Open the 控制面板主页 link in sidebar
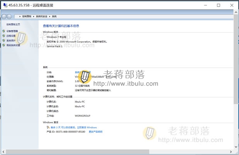This screenshot has width=239, height=155. tap(13, 24)
